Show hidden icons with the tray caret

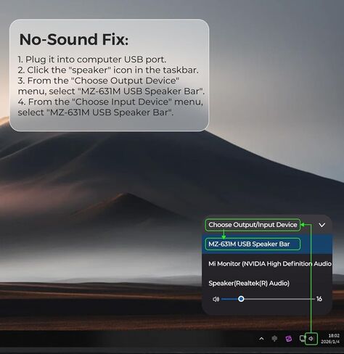tap(261, 339)
